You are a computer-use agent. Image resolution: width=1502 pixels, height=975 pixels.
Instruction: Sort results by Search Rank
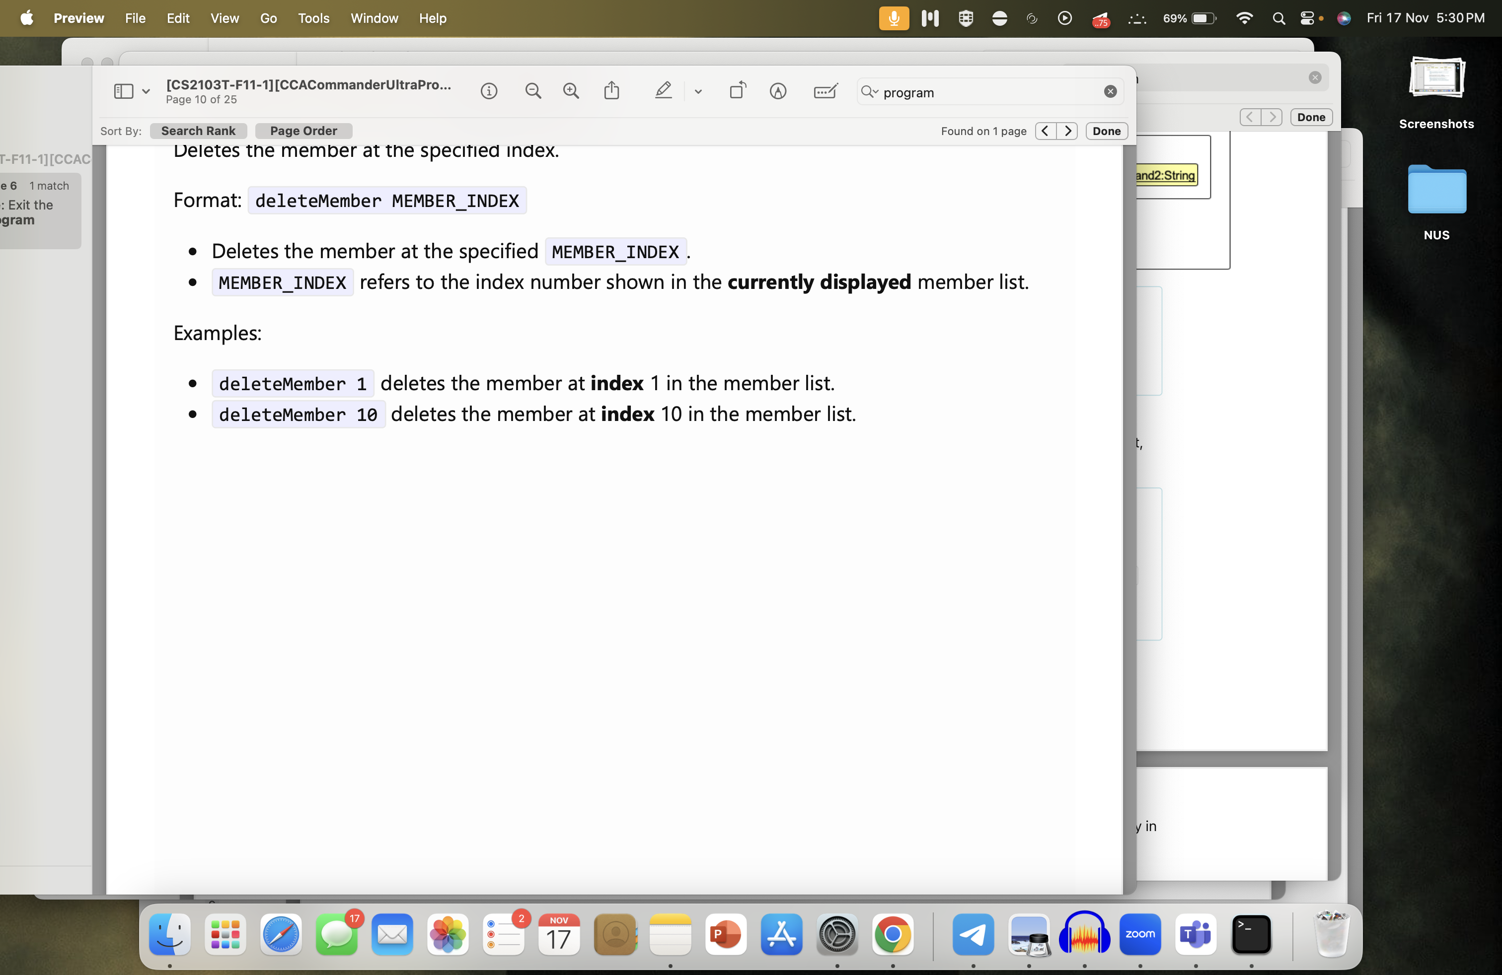click(x=198, y=131)
